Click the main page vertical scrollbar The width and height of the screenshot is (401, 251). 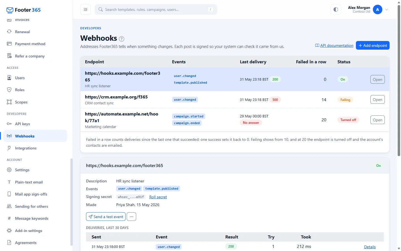(399, 81)
